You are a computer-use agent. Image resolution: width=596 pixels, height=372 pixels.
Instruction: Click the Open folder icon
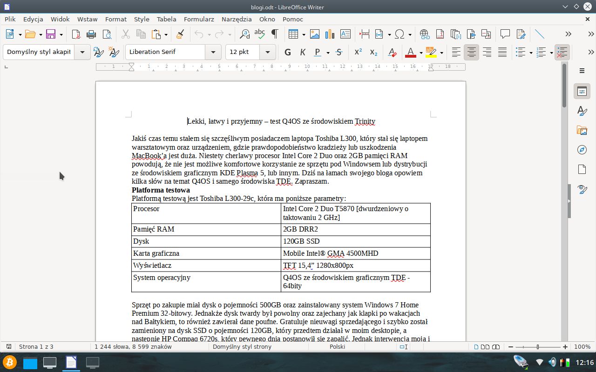[x=30, y=34]
